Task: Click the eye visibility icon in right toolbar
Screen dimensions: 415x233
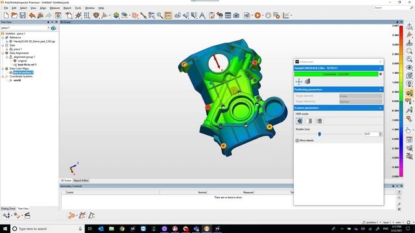Action: coord(409,67)
